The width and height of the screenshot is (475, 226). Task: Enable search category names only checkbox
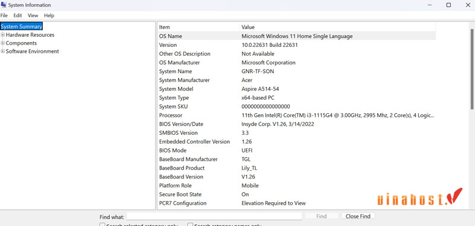(190, 225)
